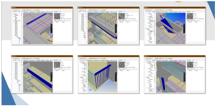This screenshot has height=110, width=217.
Task: Click QR code in the blue balusters railing window
Action: pos(121,65)
